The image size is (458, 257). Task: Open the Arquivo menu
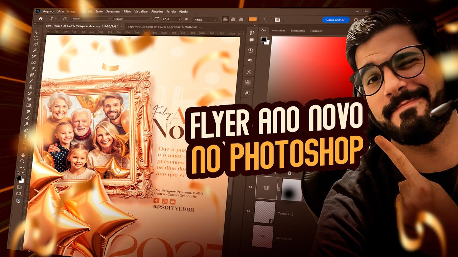coord(48,11)
